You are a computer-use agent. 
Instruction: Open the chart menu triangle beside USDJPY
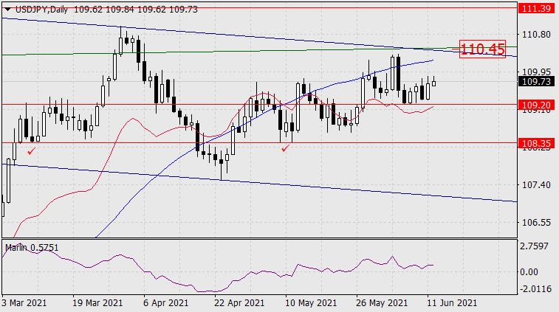tap(7, 10)
